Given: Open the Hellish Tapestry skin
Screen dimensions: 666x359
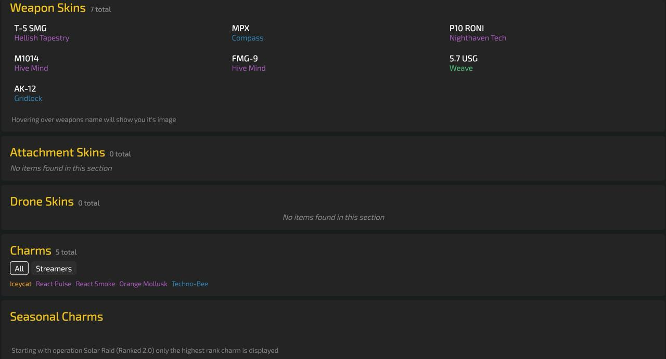Looking at the screenshot, I should pos(42,38).
